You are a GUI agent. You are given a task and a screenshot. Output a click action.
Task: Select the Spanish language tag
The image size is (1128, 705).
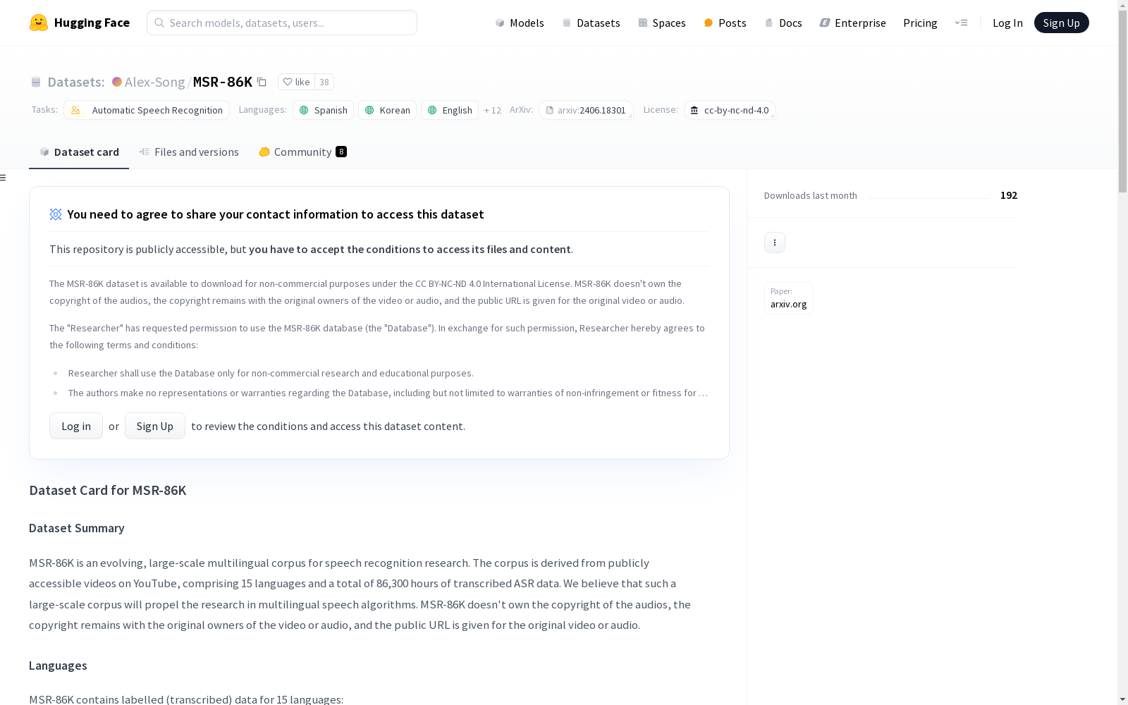(x=323, y=110)
